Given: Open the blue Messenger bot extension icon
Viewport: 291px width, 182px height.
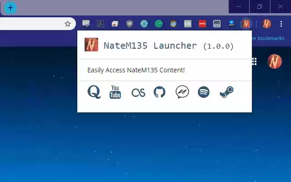Looking at the screenshot, I should (231, 24).
